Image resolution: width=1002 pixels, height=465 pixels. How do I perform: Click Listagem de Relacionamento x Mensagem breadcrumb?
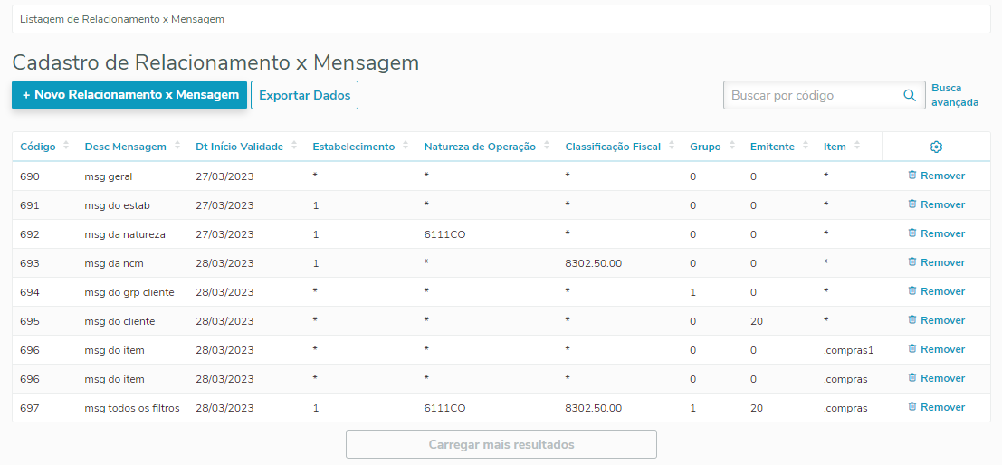(x=122, y=19)
